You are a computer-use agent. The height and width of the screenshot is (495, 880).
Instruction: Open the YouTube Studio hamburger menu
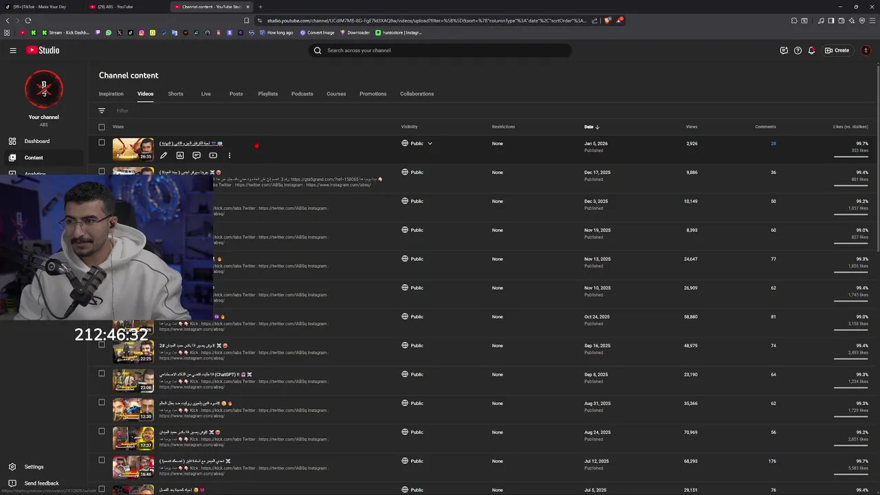12,50
